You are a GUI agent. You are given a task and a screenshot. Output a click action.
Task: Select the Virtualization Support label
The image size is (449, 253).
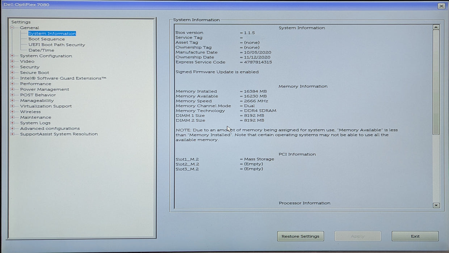tap(46, 106)
